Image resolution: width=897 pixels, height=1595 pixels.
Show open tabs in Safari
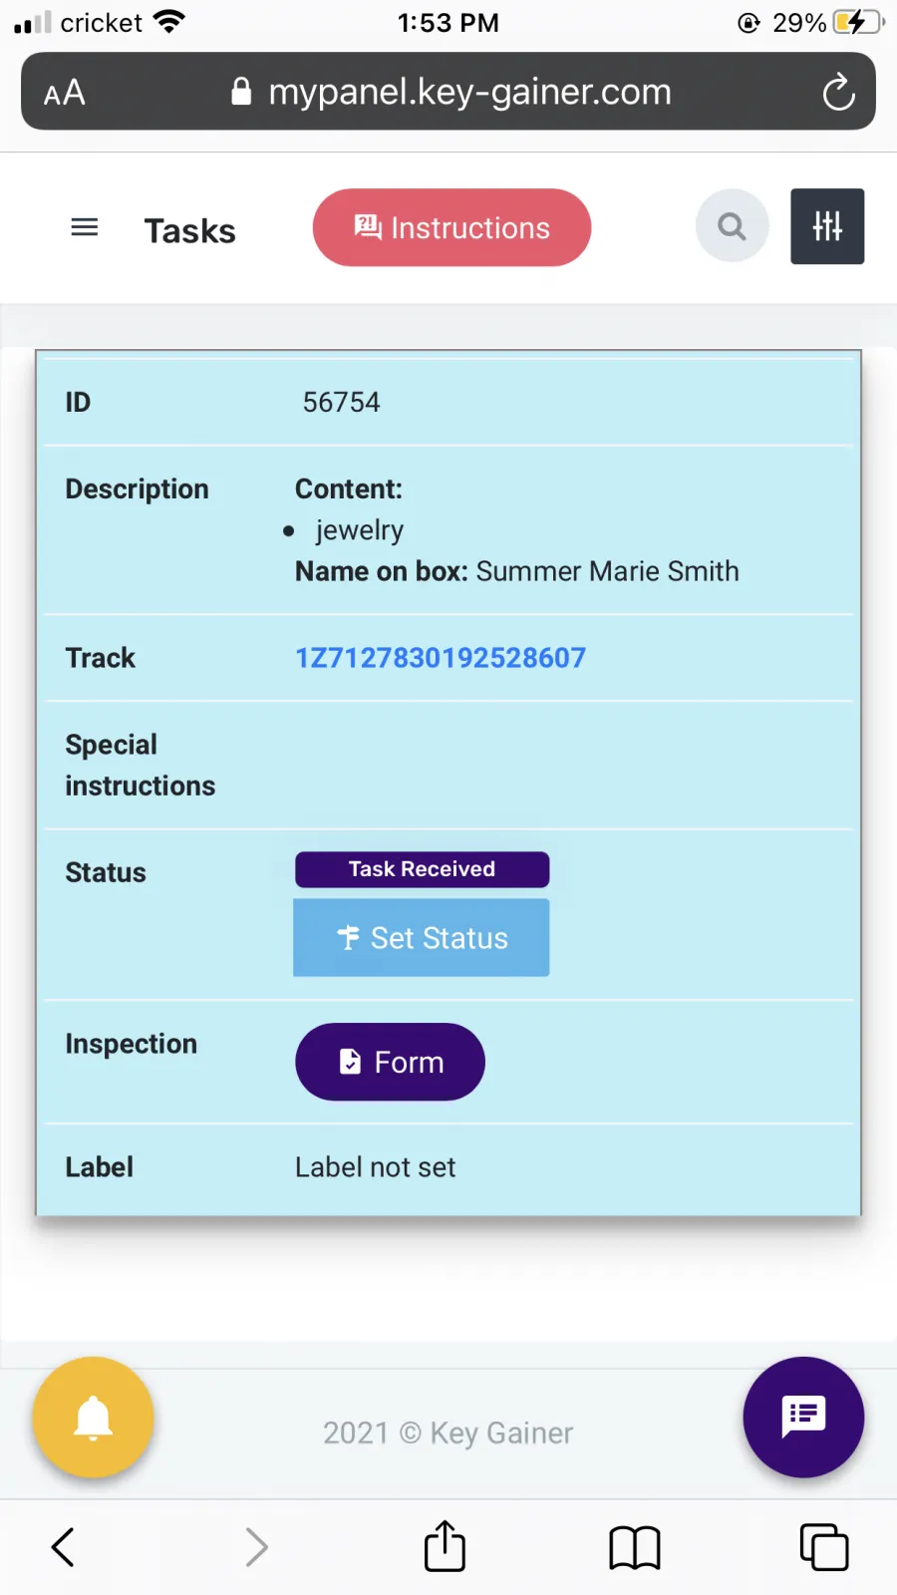pyautogui.click(x=824, y=1547)
